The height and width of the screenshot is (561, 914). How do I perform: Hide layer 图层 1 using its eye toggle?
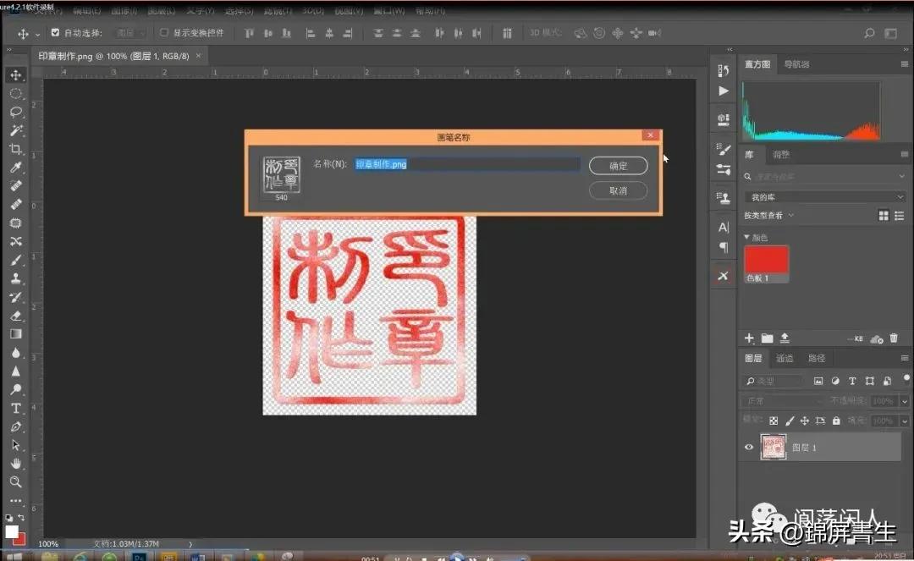pyautogui.click(x=748, y=448)
